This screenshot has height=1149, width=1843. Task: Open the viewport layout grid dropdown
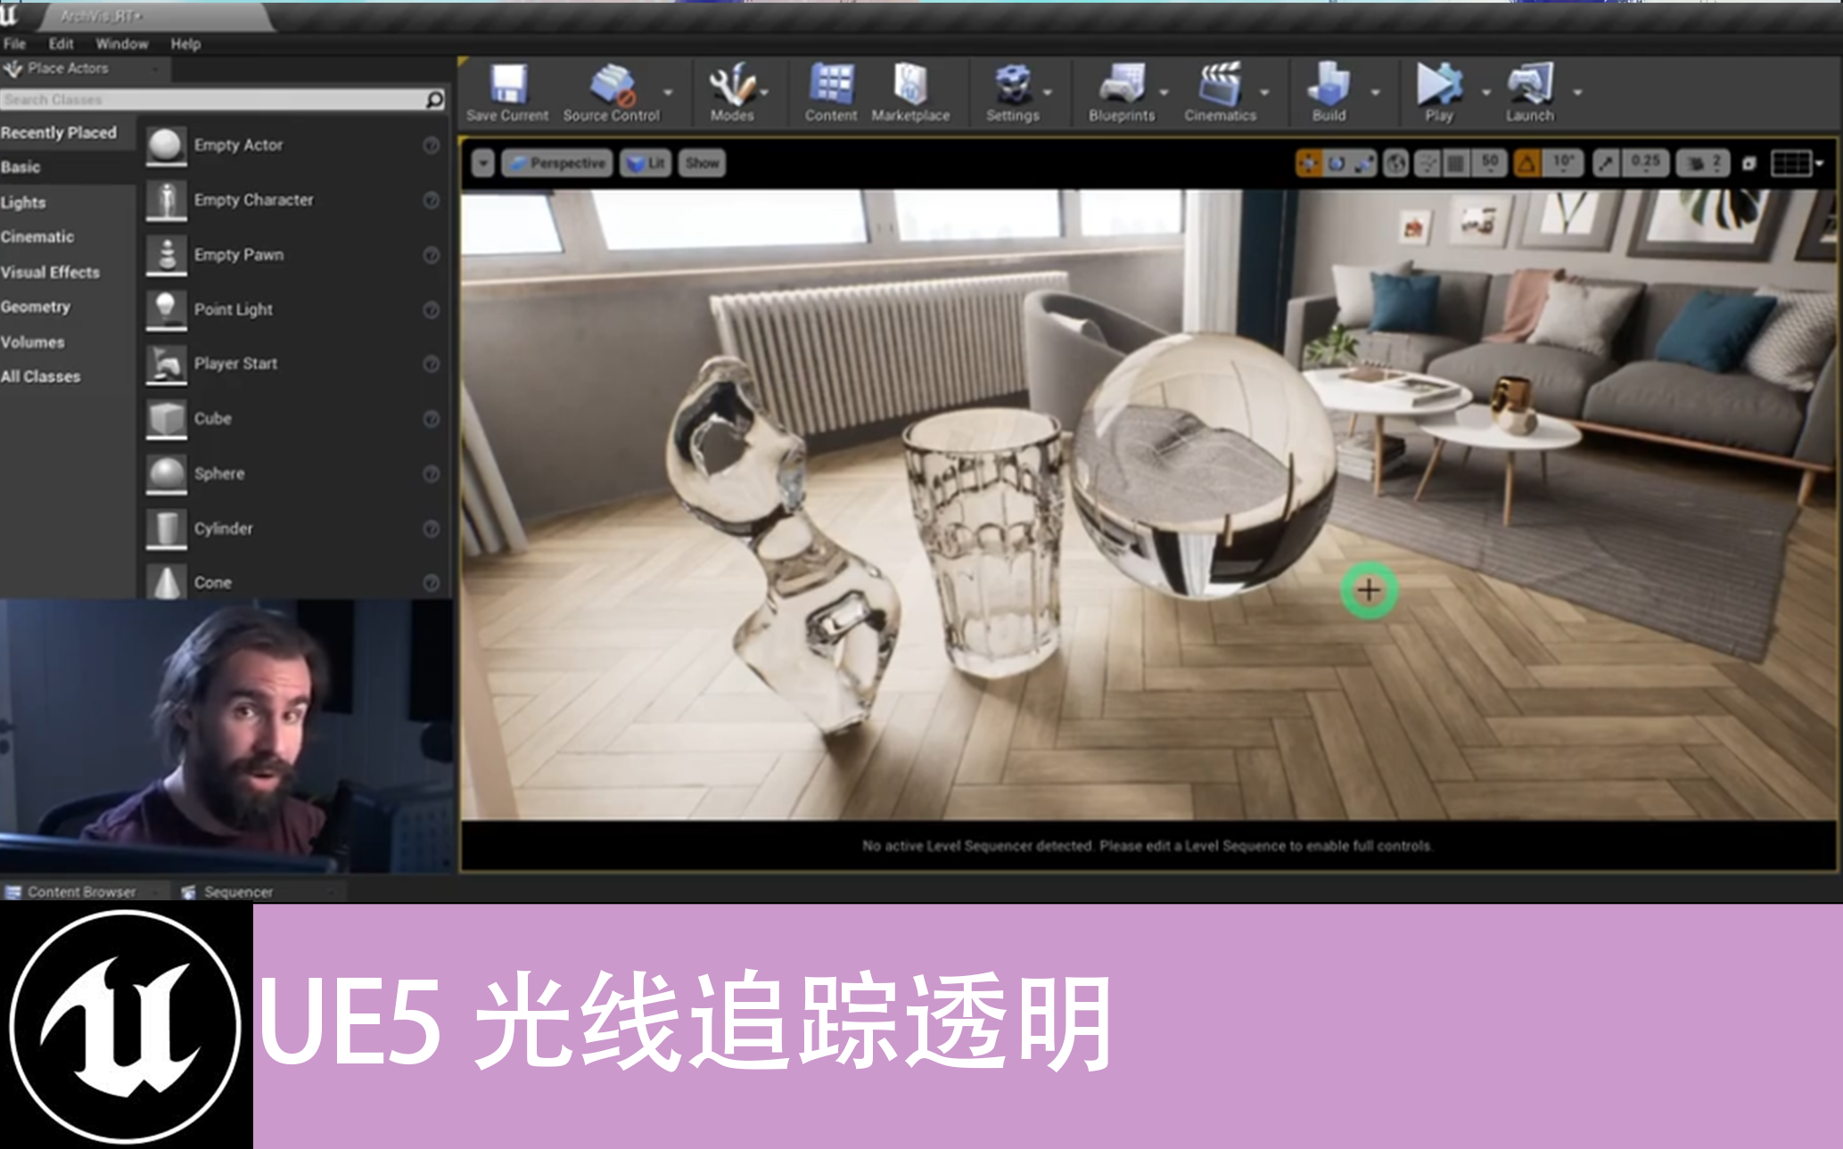(1796, 163)
